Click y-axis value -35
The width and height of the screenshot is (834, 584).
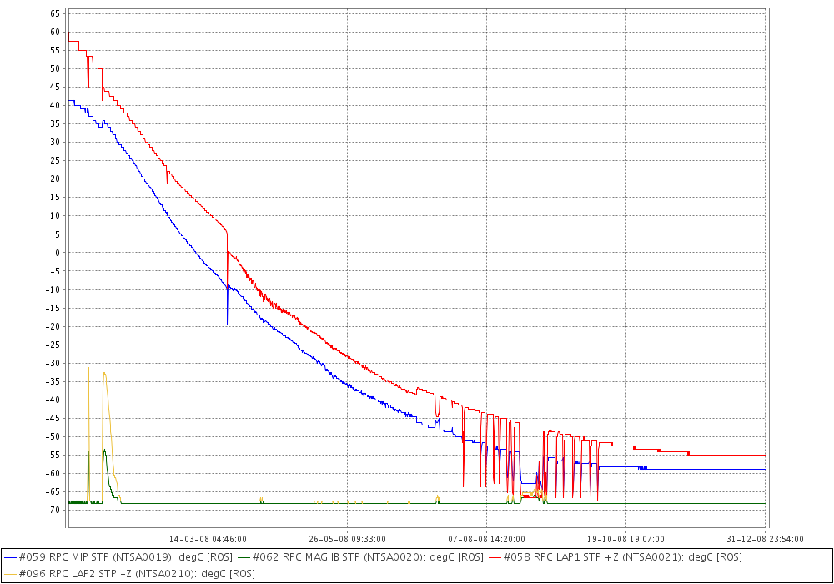[53, 381]
